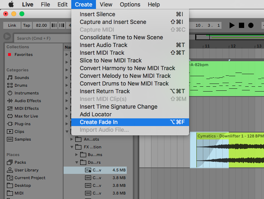264x199 pixels.
Task: Open Current Project in Places
Action: pyautogui.click(x=30, y=178)
